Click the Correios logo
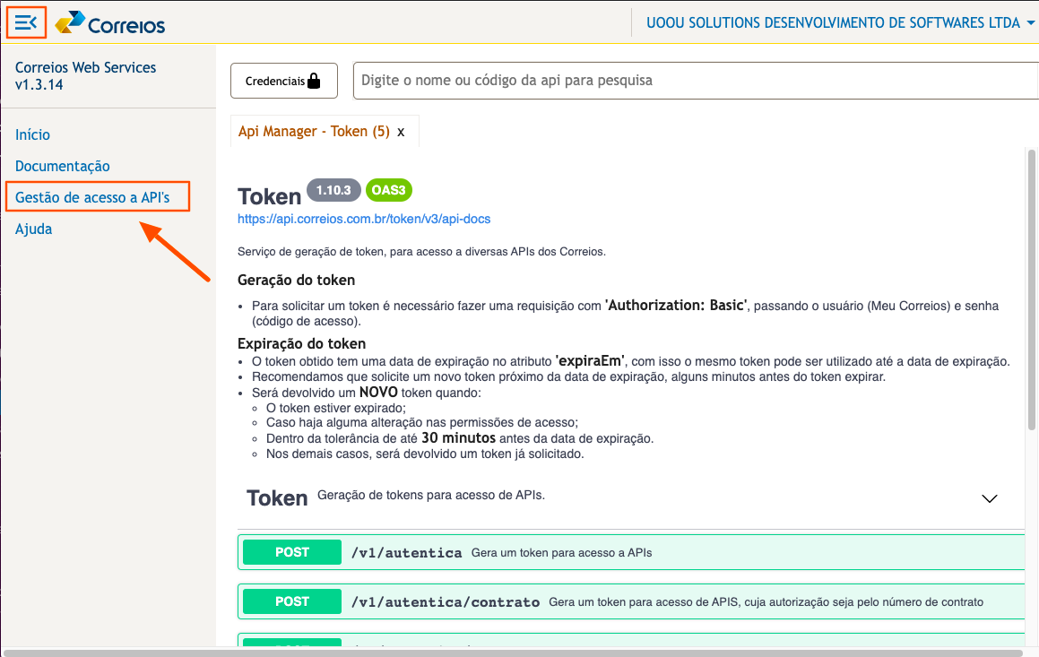The image size is (1039, 657). coord(110,23)
